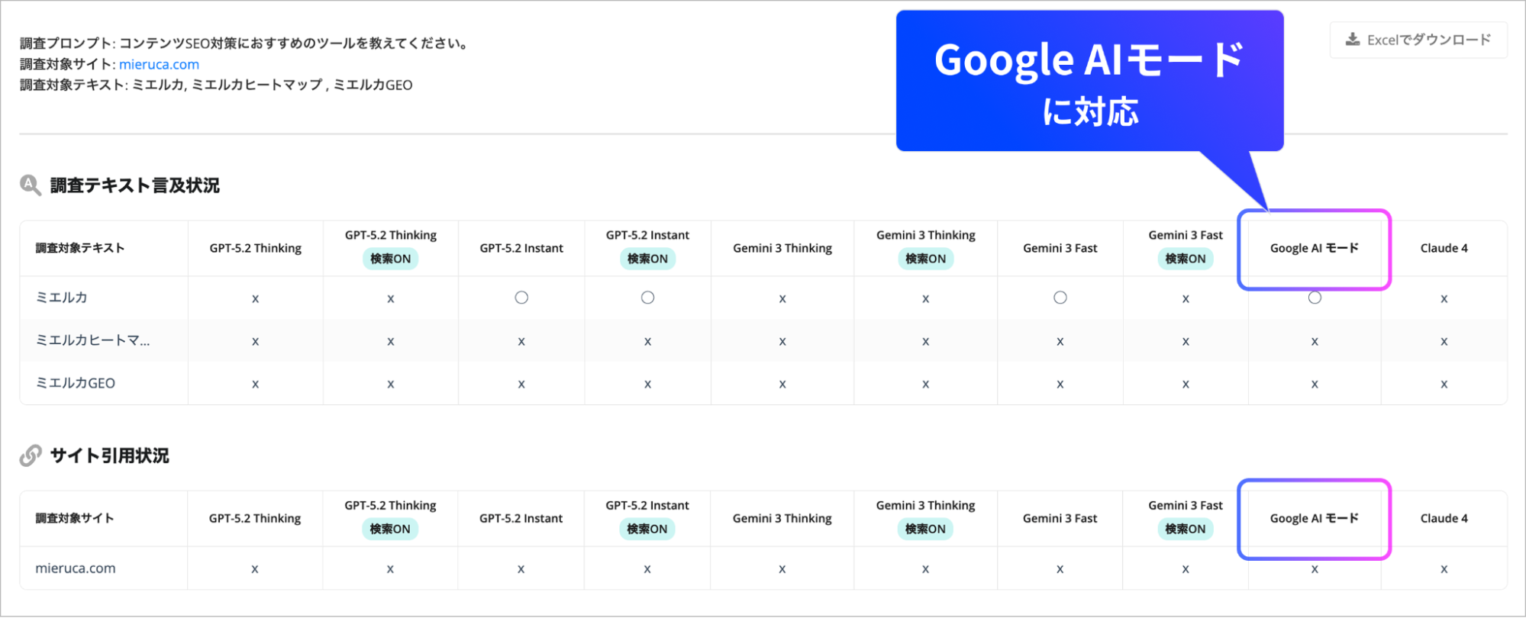
Task: Click the circle mark under Google AI モード
Action: [1315, 298]
